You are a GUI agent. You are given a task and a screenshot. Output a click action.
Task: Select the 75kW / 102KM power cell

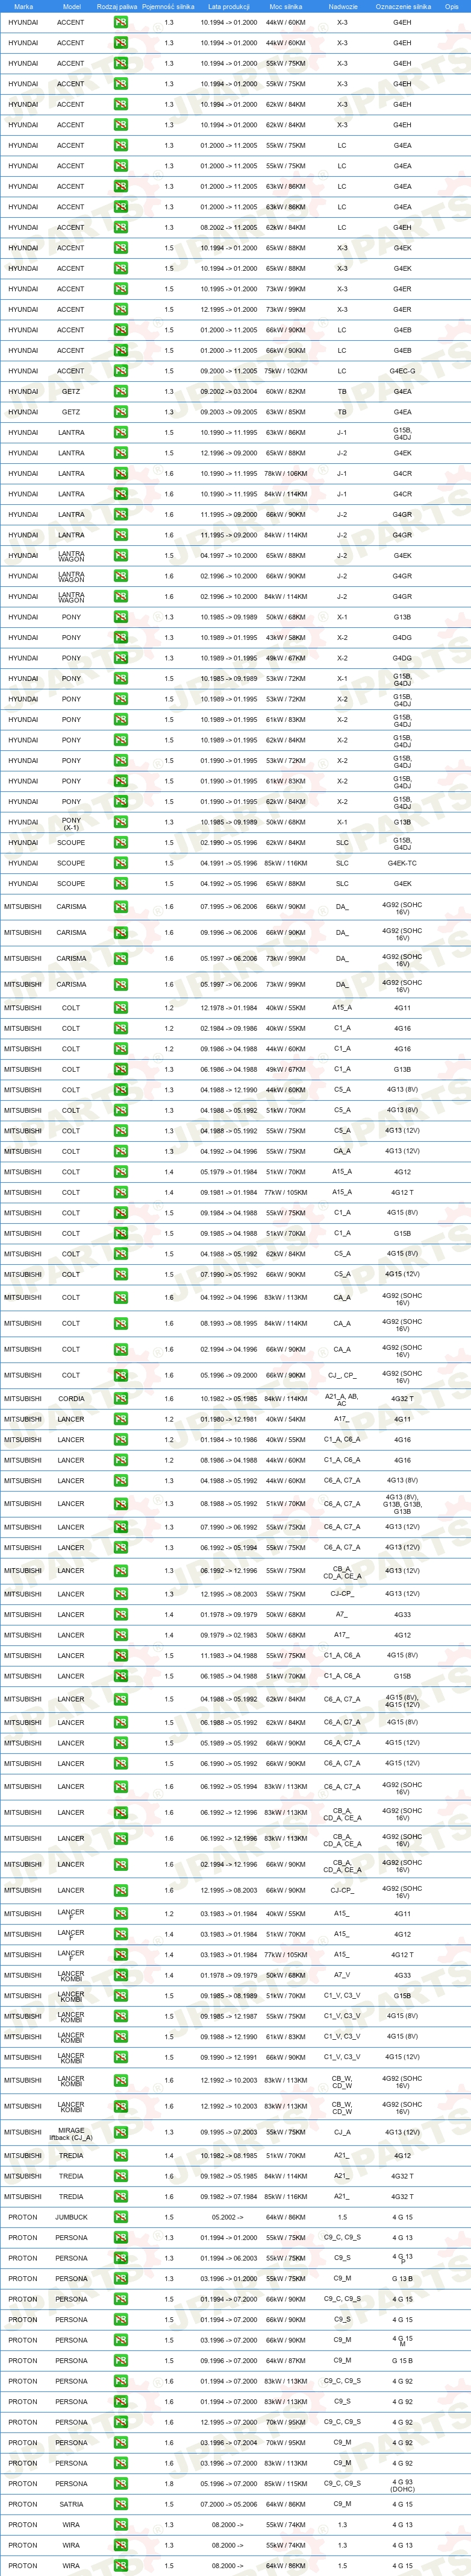(x=285, y=371)
